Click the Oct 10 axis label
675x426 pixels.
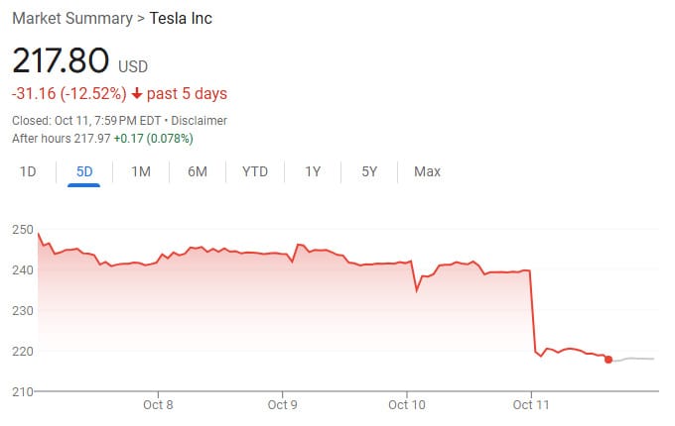pos(407,404)
